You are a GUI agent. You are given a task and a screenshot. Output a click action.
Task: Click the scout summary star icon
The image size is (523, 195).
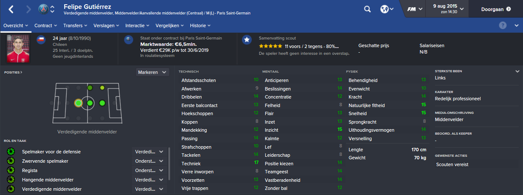(x=246, y=40)
